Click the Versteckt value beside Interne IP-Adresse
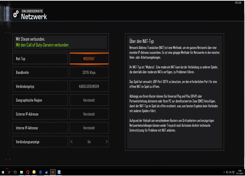The width and height of the screenshot is (245, 176). pos(89,128)
